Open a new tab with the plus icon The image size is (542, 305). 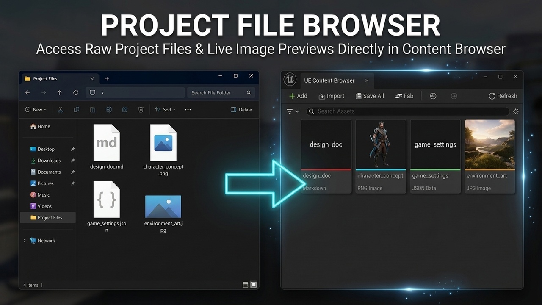coord(107,79)
